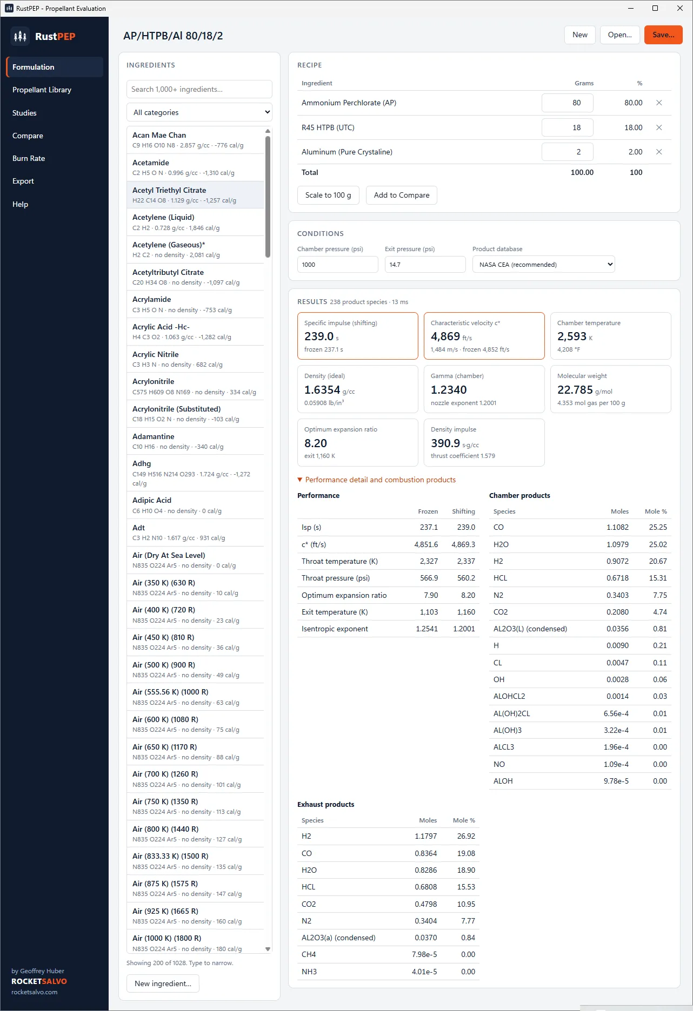The image size is (693, 1011).
Task: Go to Propellant Library
Action: point(55,90)
